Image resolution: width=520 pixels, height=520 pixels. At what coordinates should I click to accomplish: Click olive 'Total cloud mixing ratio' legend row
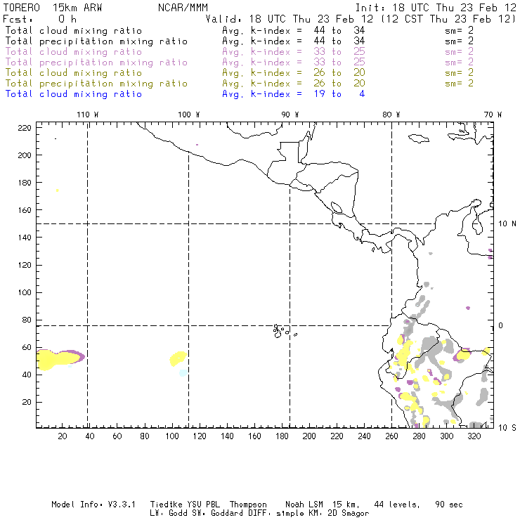pos(240,73)
